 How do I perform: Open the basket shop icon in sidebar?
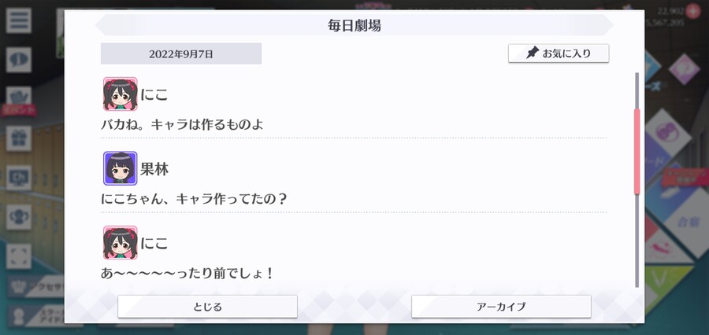19,96
